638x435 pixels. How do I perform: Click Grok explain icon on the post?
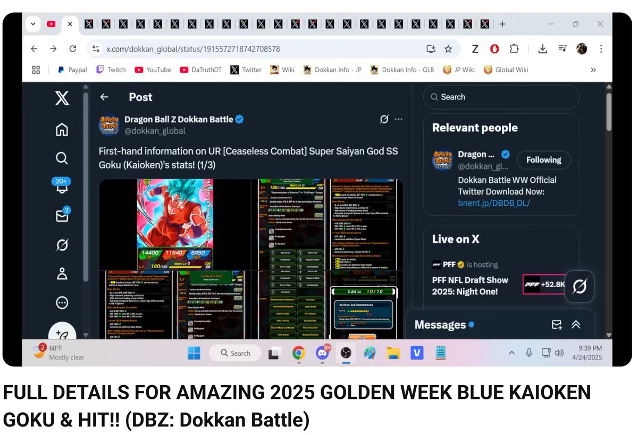click(x=384, y=119)
